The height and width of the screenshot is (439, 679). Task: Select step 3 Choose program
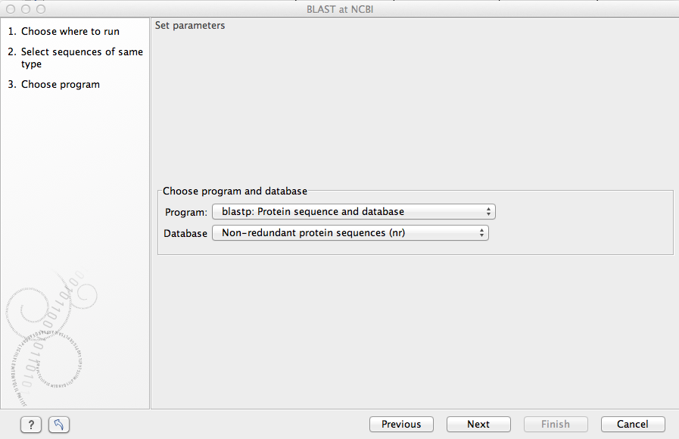coord(60,85)
